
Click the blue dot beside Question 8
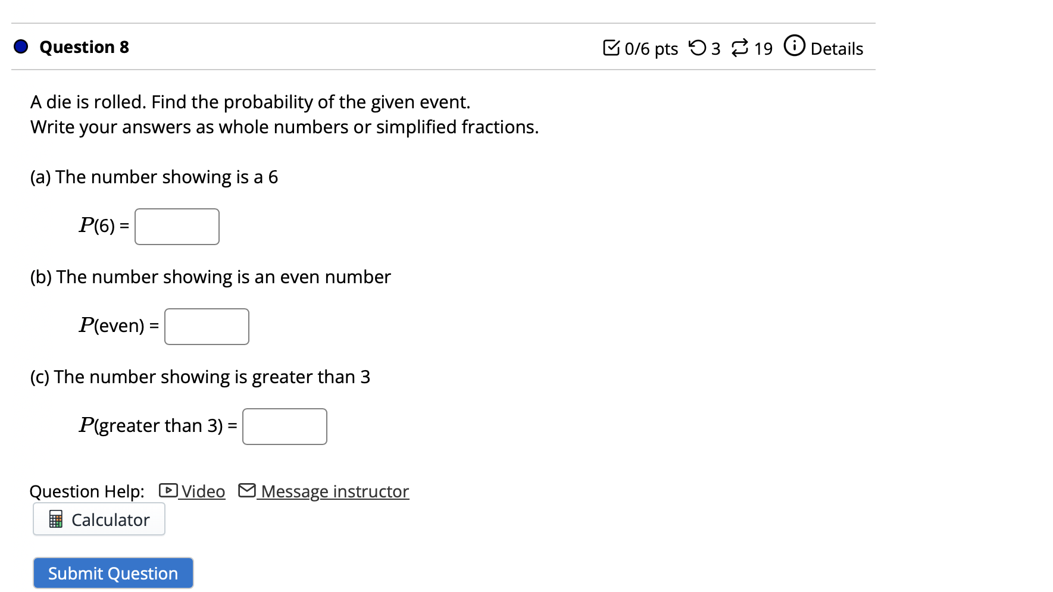point(20,46)
